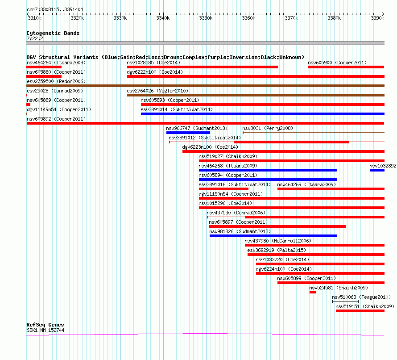Open dgv11149n54 (Cooper2011) variant

59,109
